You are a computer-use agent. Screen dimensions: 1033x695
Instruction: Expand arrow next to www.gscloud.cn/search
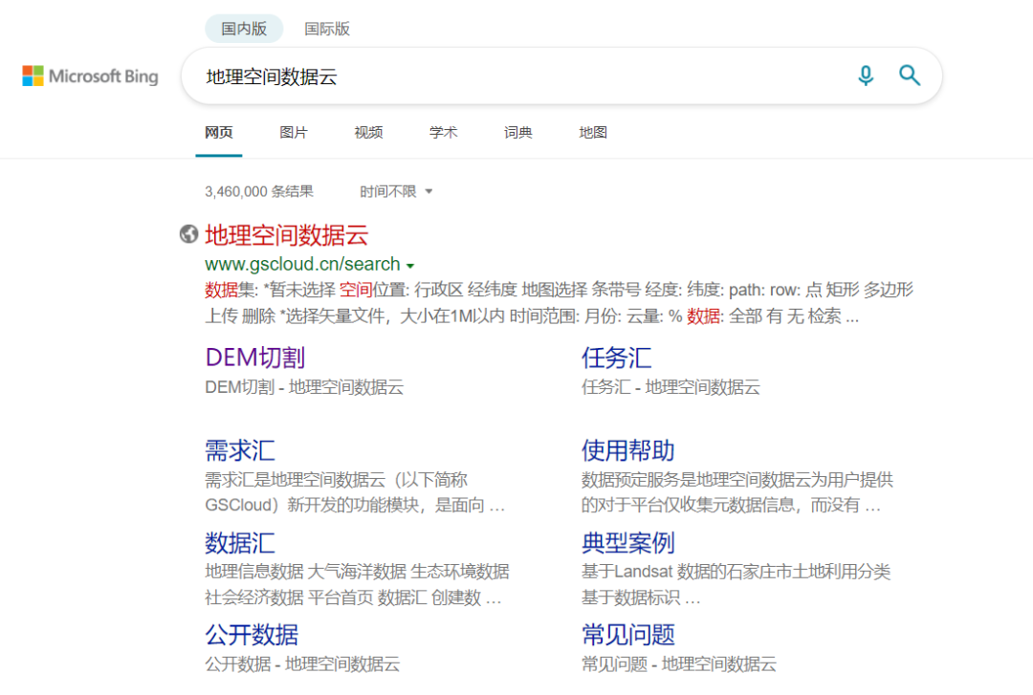pyautogui.click(x=410, y=266)
